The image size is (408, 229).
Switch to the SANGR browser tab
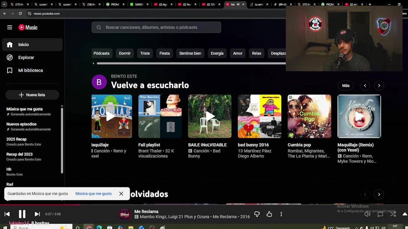[139, 4]
